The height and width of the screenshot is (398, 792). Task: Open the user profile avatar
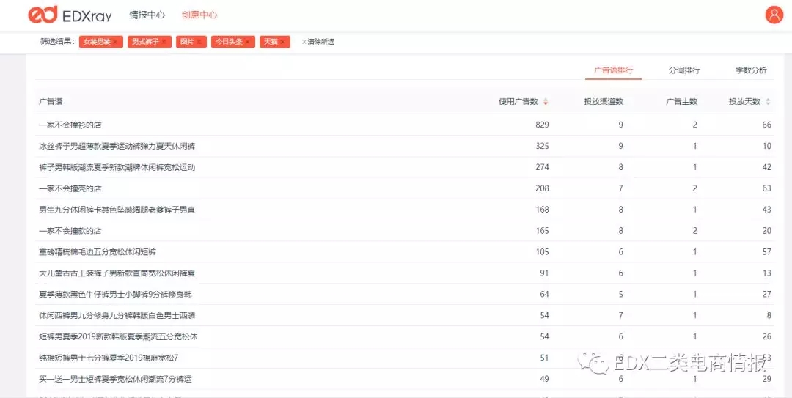(x=774, y=15)
